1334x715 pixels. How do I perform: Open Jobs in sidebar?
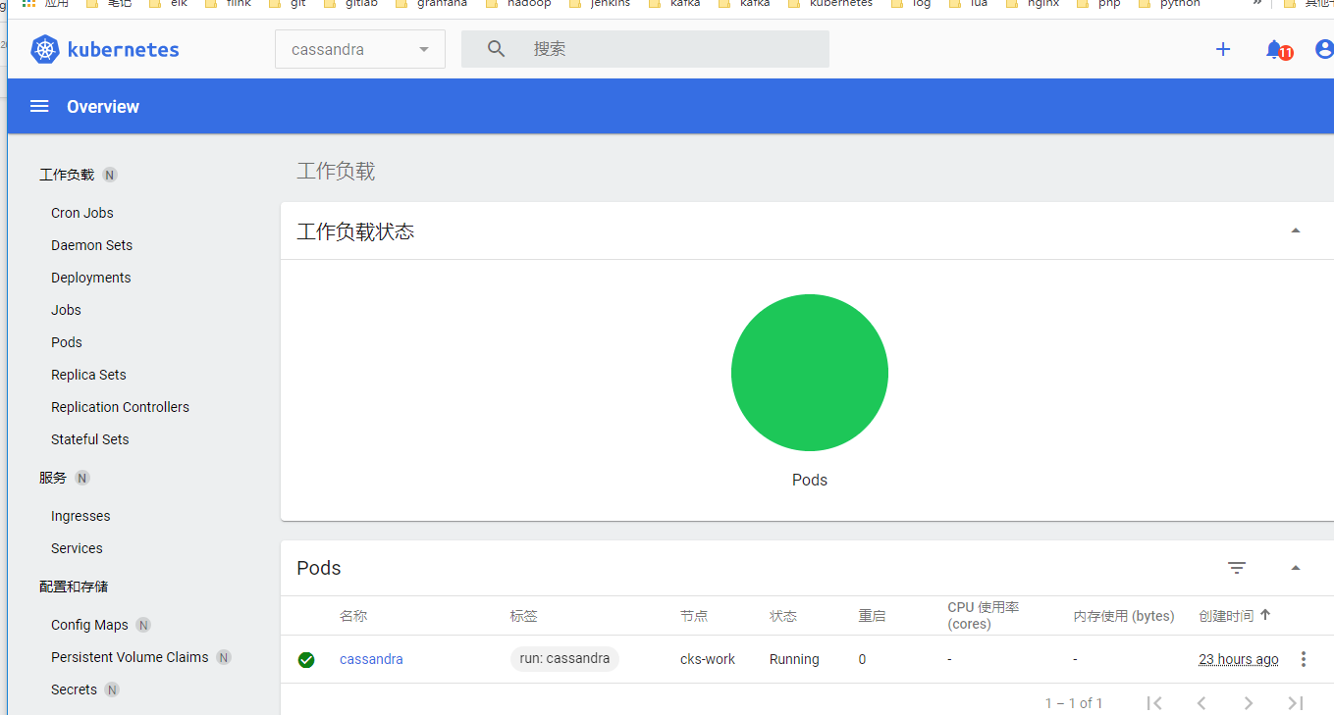coord(66,310)
